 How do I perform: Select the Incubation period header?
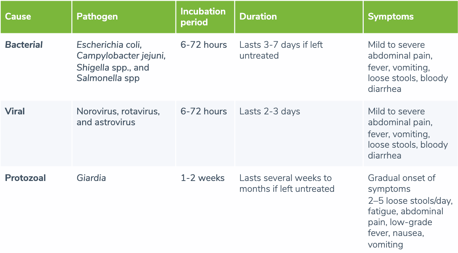203,17
